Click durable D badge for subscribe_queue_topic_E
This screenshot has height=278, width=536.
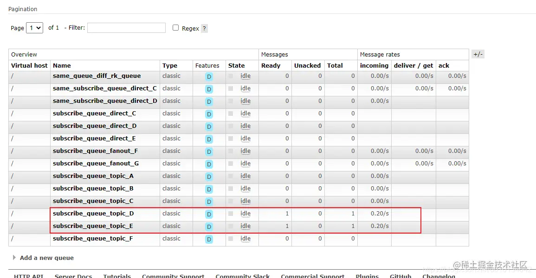[x=209, y=227]
